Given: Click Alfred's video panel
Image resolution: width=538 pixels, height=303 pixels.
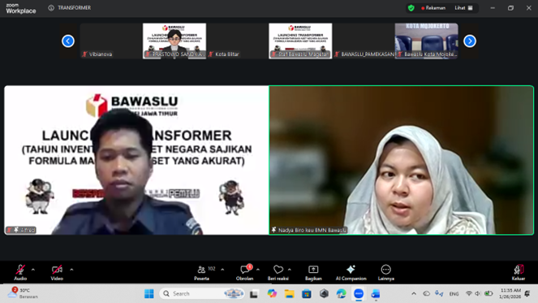Looking at the screenshot, I should click(136, 160).
